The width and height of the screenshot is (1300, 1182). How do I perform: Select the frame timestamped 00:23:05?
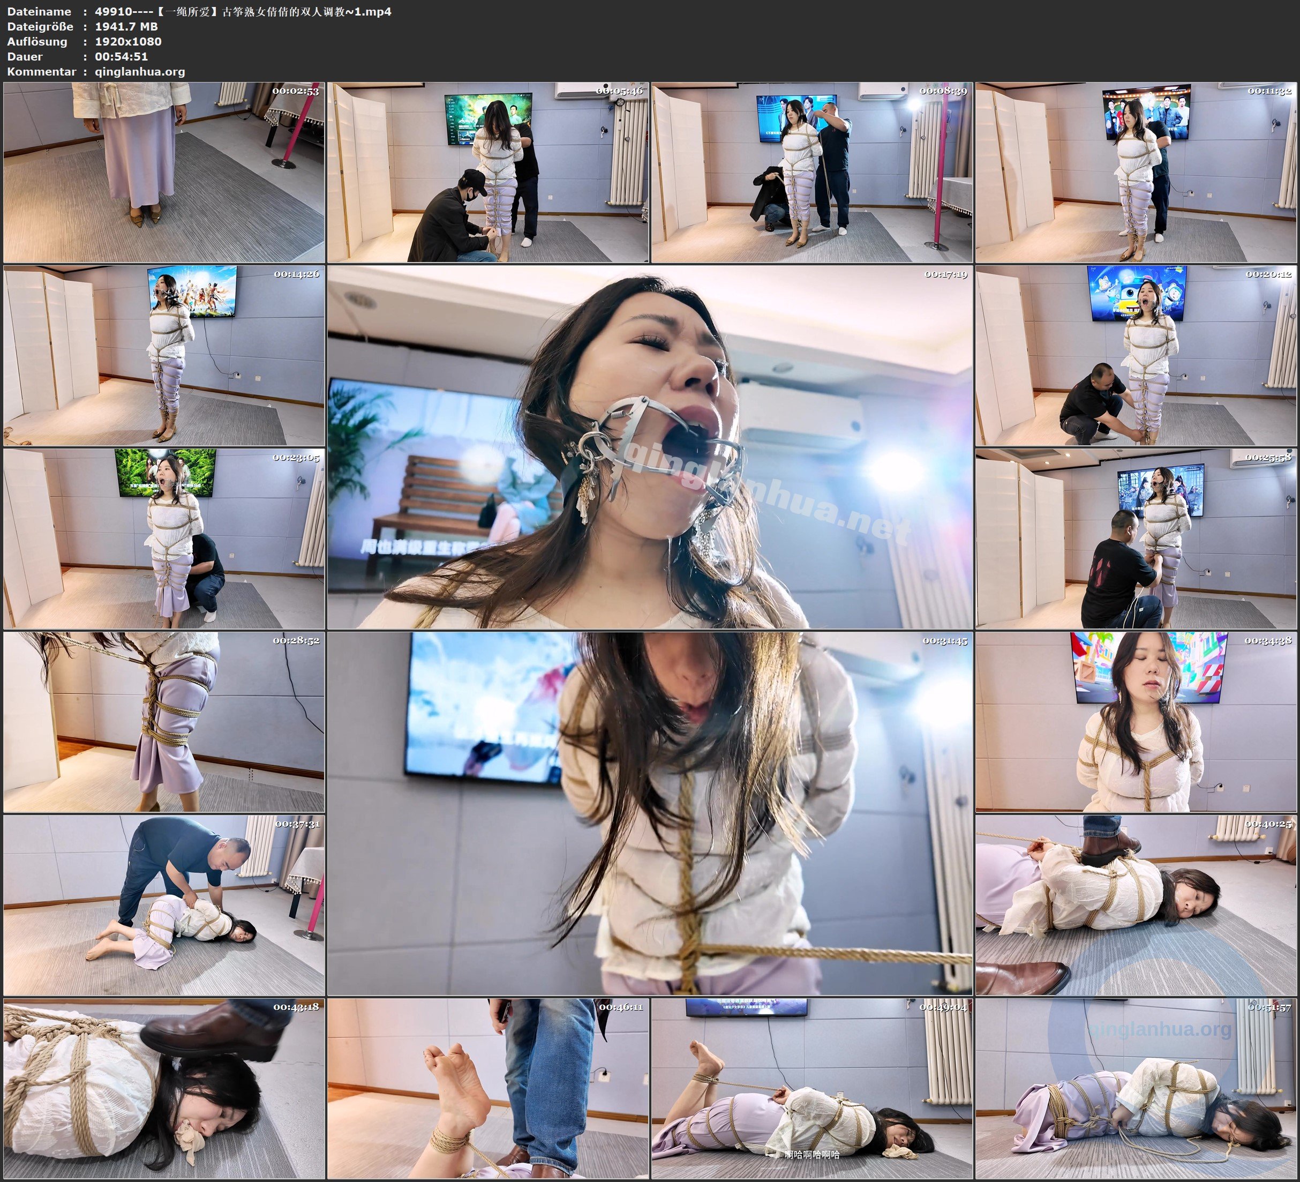164,538
